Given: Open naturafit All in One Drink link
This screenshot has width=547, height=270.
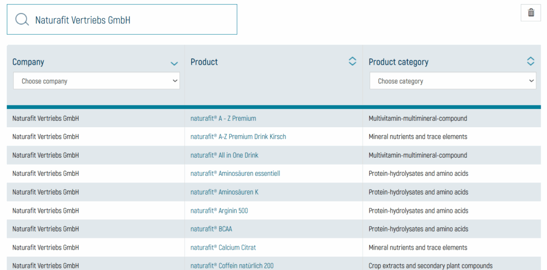Looking at the screenshot, I should (224, 155).
